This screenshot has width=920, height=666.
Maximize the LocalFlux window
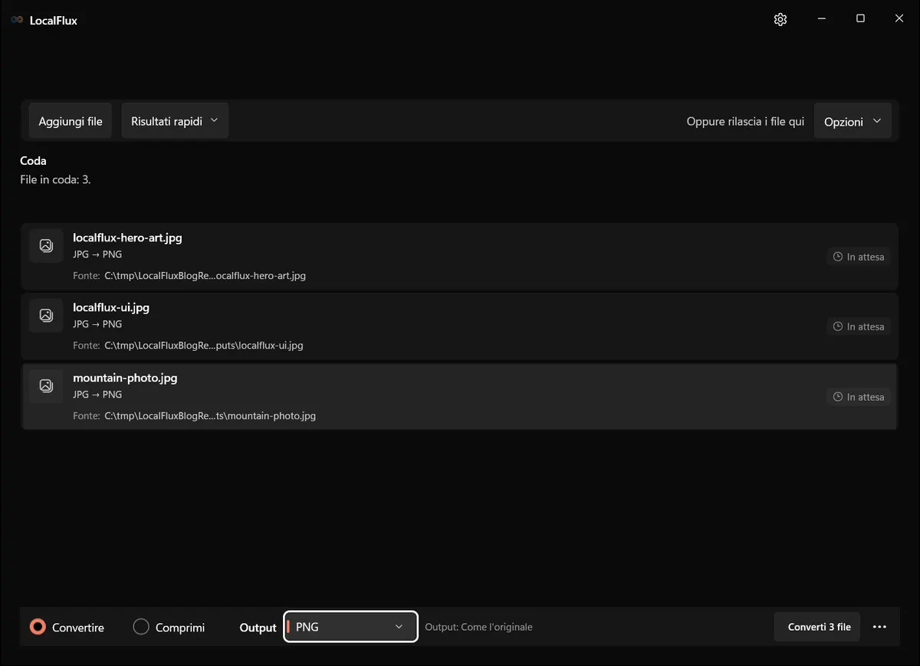860,19
